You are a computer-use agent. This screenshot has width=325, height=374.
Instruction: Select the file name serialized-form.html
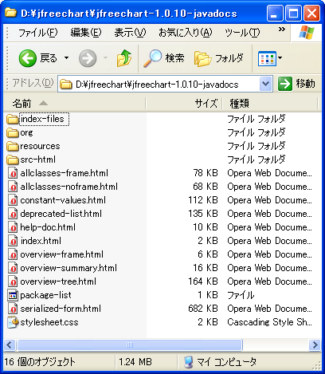[x=61, y=309]
